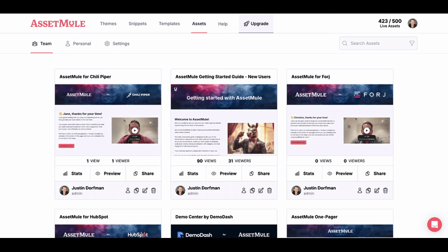Click the search magnifier icon
Image resolution: width=448 pixels, height=252 pixels.
click(x=345, y=43)
